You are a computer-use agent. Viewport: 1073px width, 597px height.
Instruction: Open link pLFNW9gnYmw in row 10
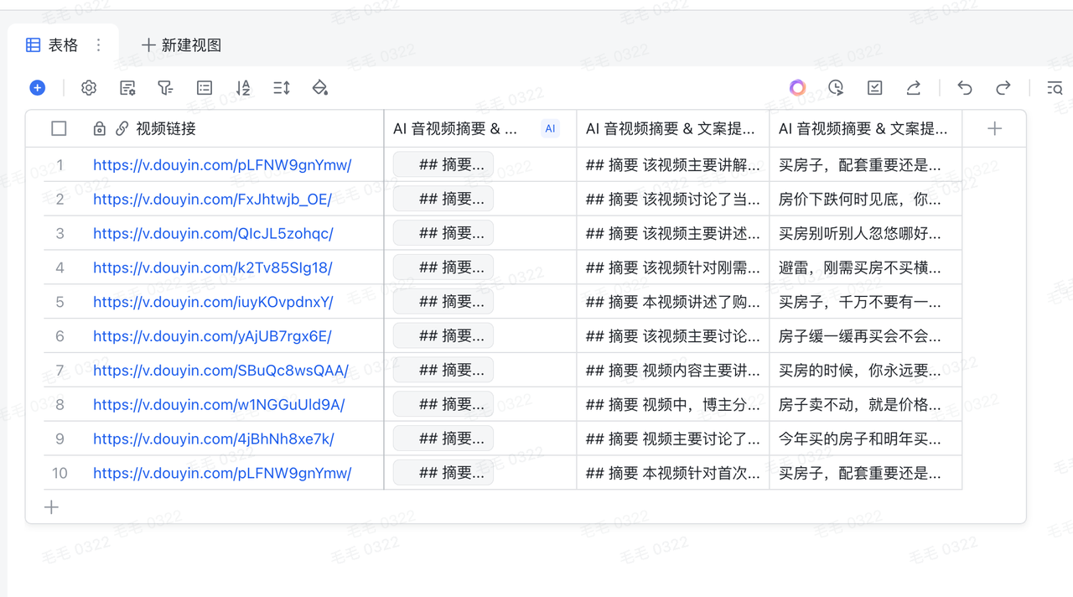point(222,474)
